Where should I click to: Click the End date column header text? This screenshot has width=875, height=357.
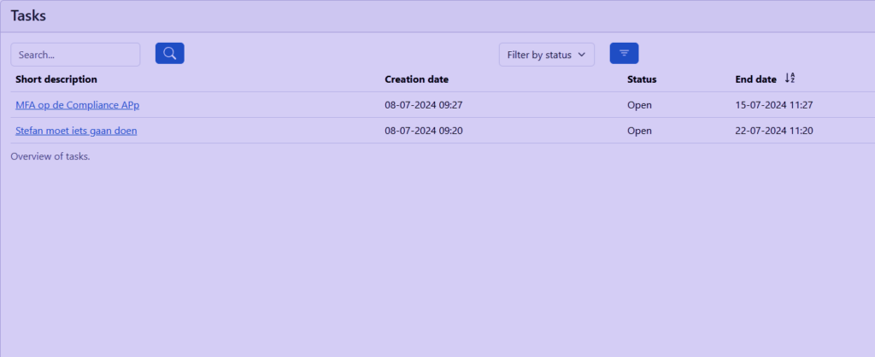(x=755, y=79)
